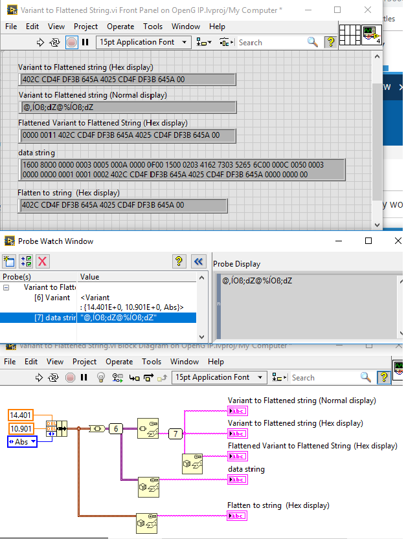Click the Front Panel scrollbar down arrow
The height and width of the screenshot is (539, 406).
point(377,225)
